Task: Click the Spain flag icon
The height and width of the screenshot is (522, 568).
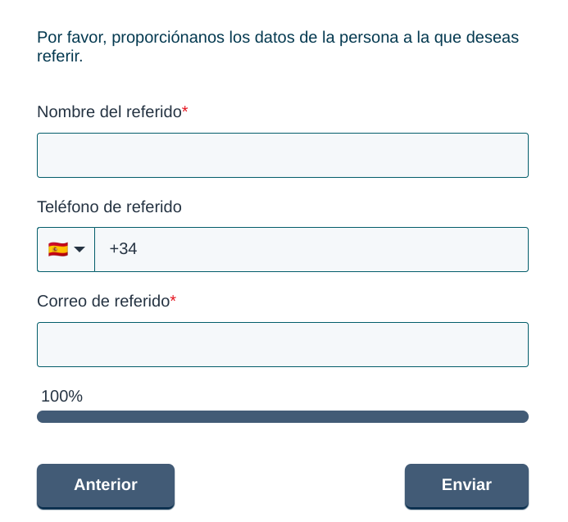Action: click(57, 249)
